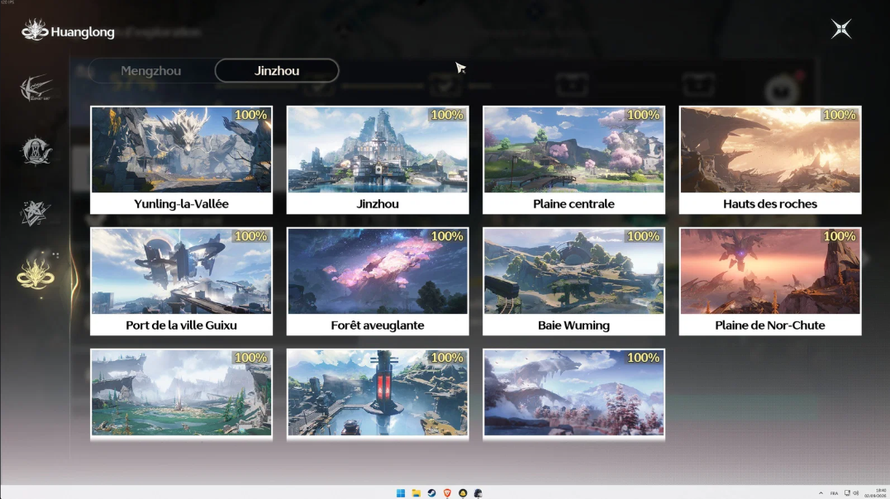Choose the Port de la ville Guixu card

click(182, 282)
